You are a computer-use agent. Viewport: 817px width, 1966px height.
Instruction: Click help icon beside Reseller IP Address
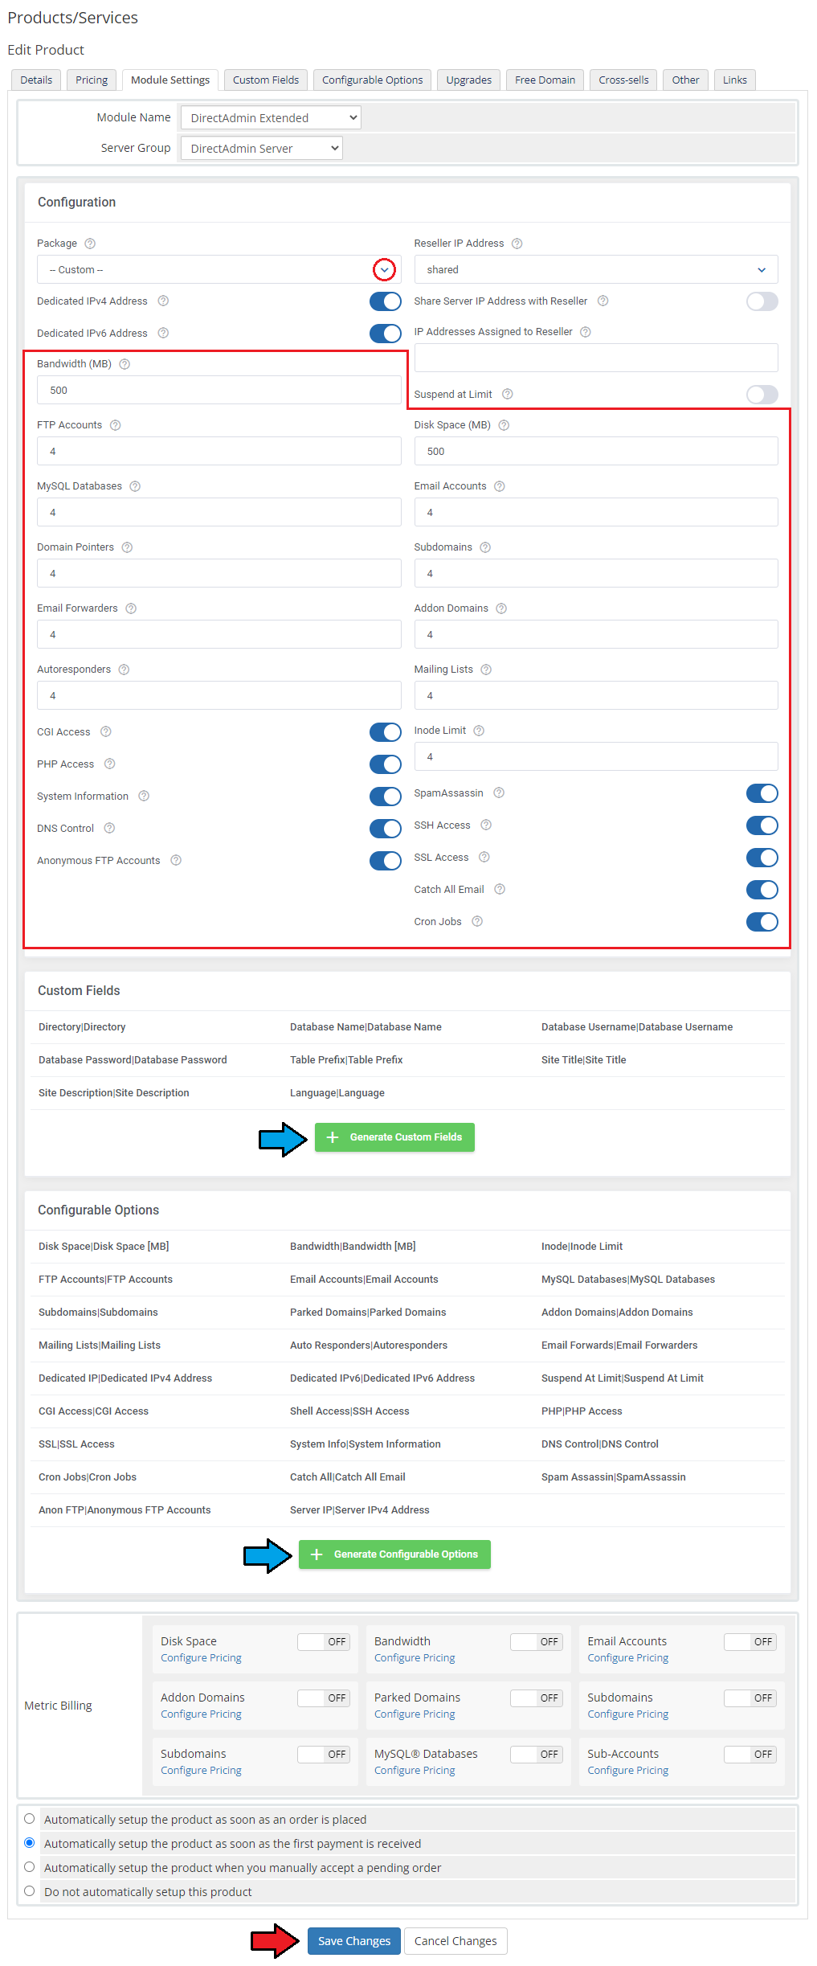pyautogui.click(x=517, y=244)
